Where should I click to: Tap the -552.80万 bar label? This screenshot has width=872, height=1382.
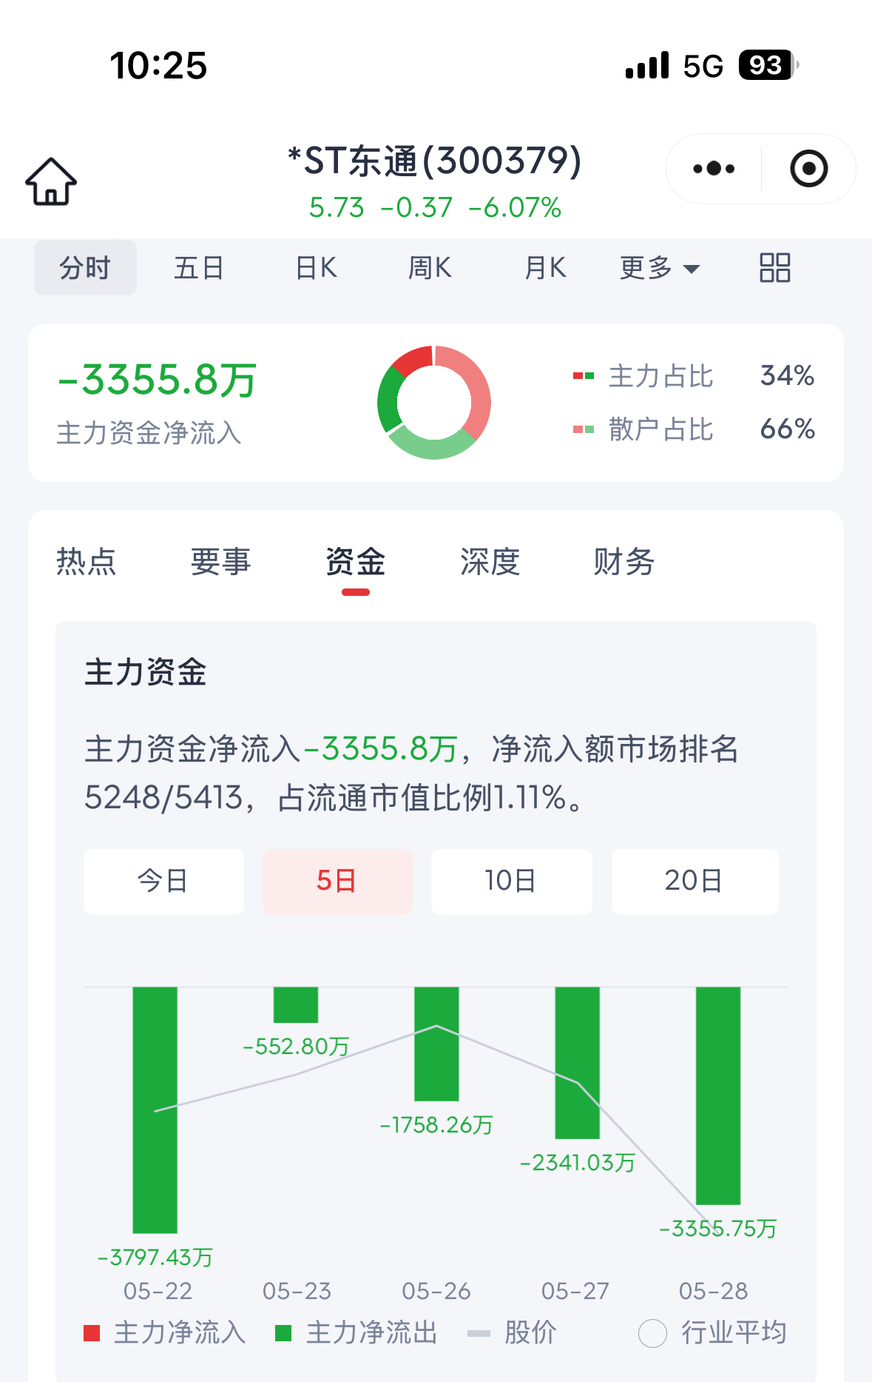tap(296, 1047)
